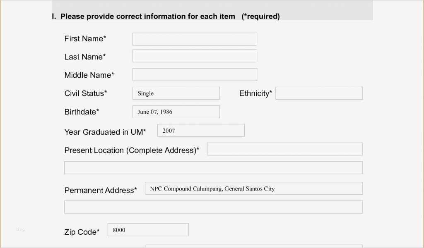Focus the second Permanent Address line
The height and width of the screenshot is (248, 424).
pos(213,207)
